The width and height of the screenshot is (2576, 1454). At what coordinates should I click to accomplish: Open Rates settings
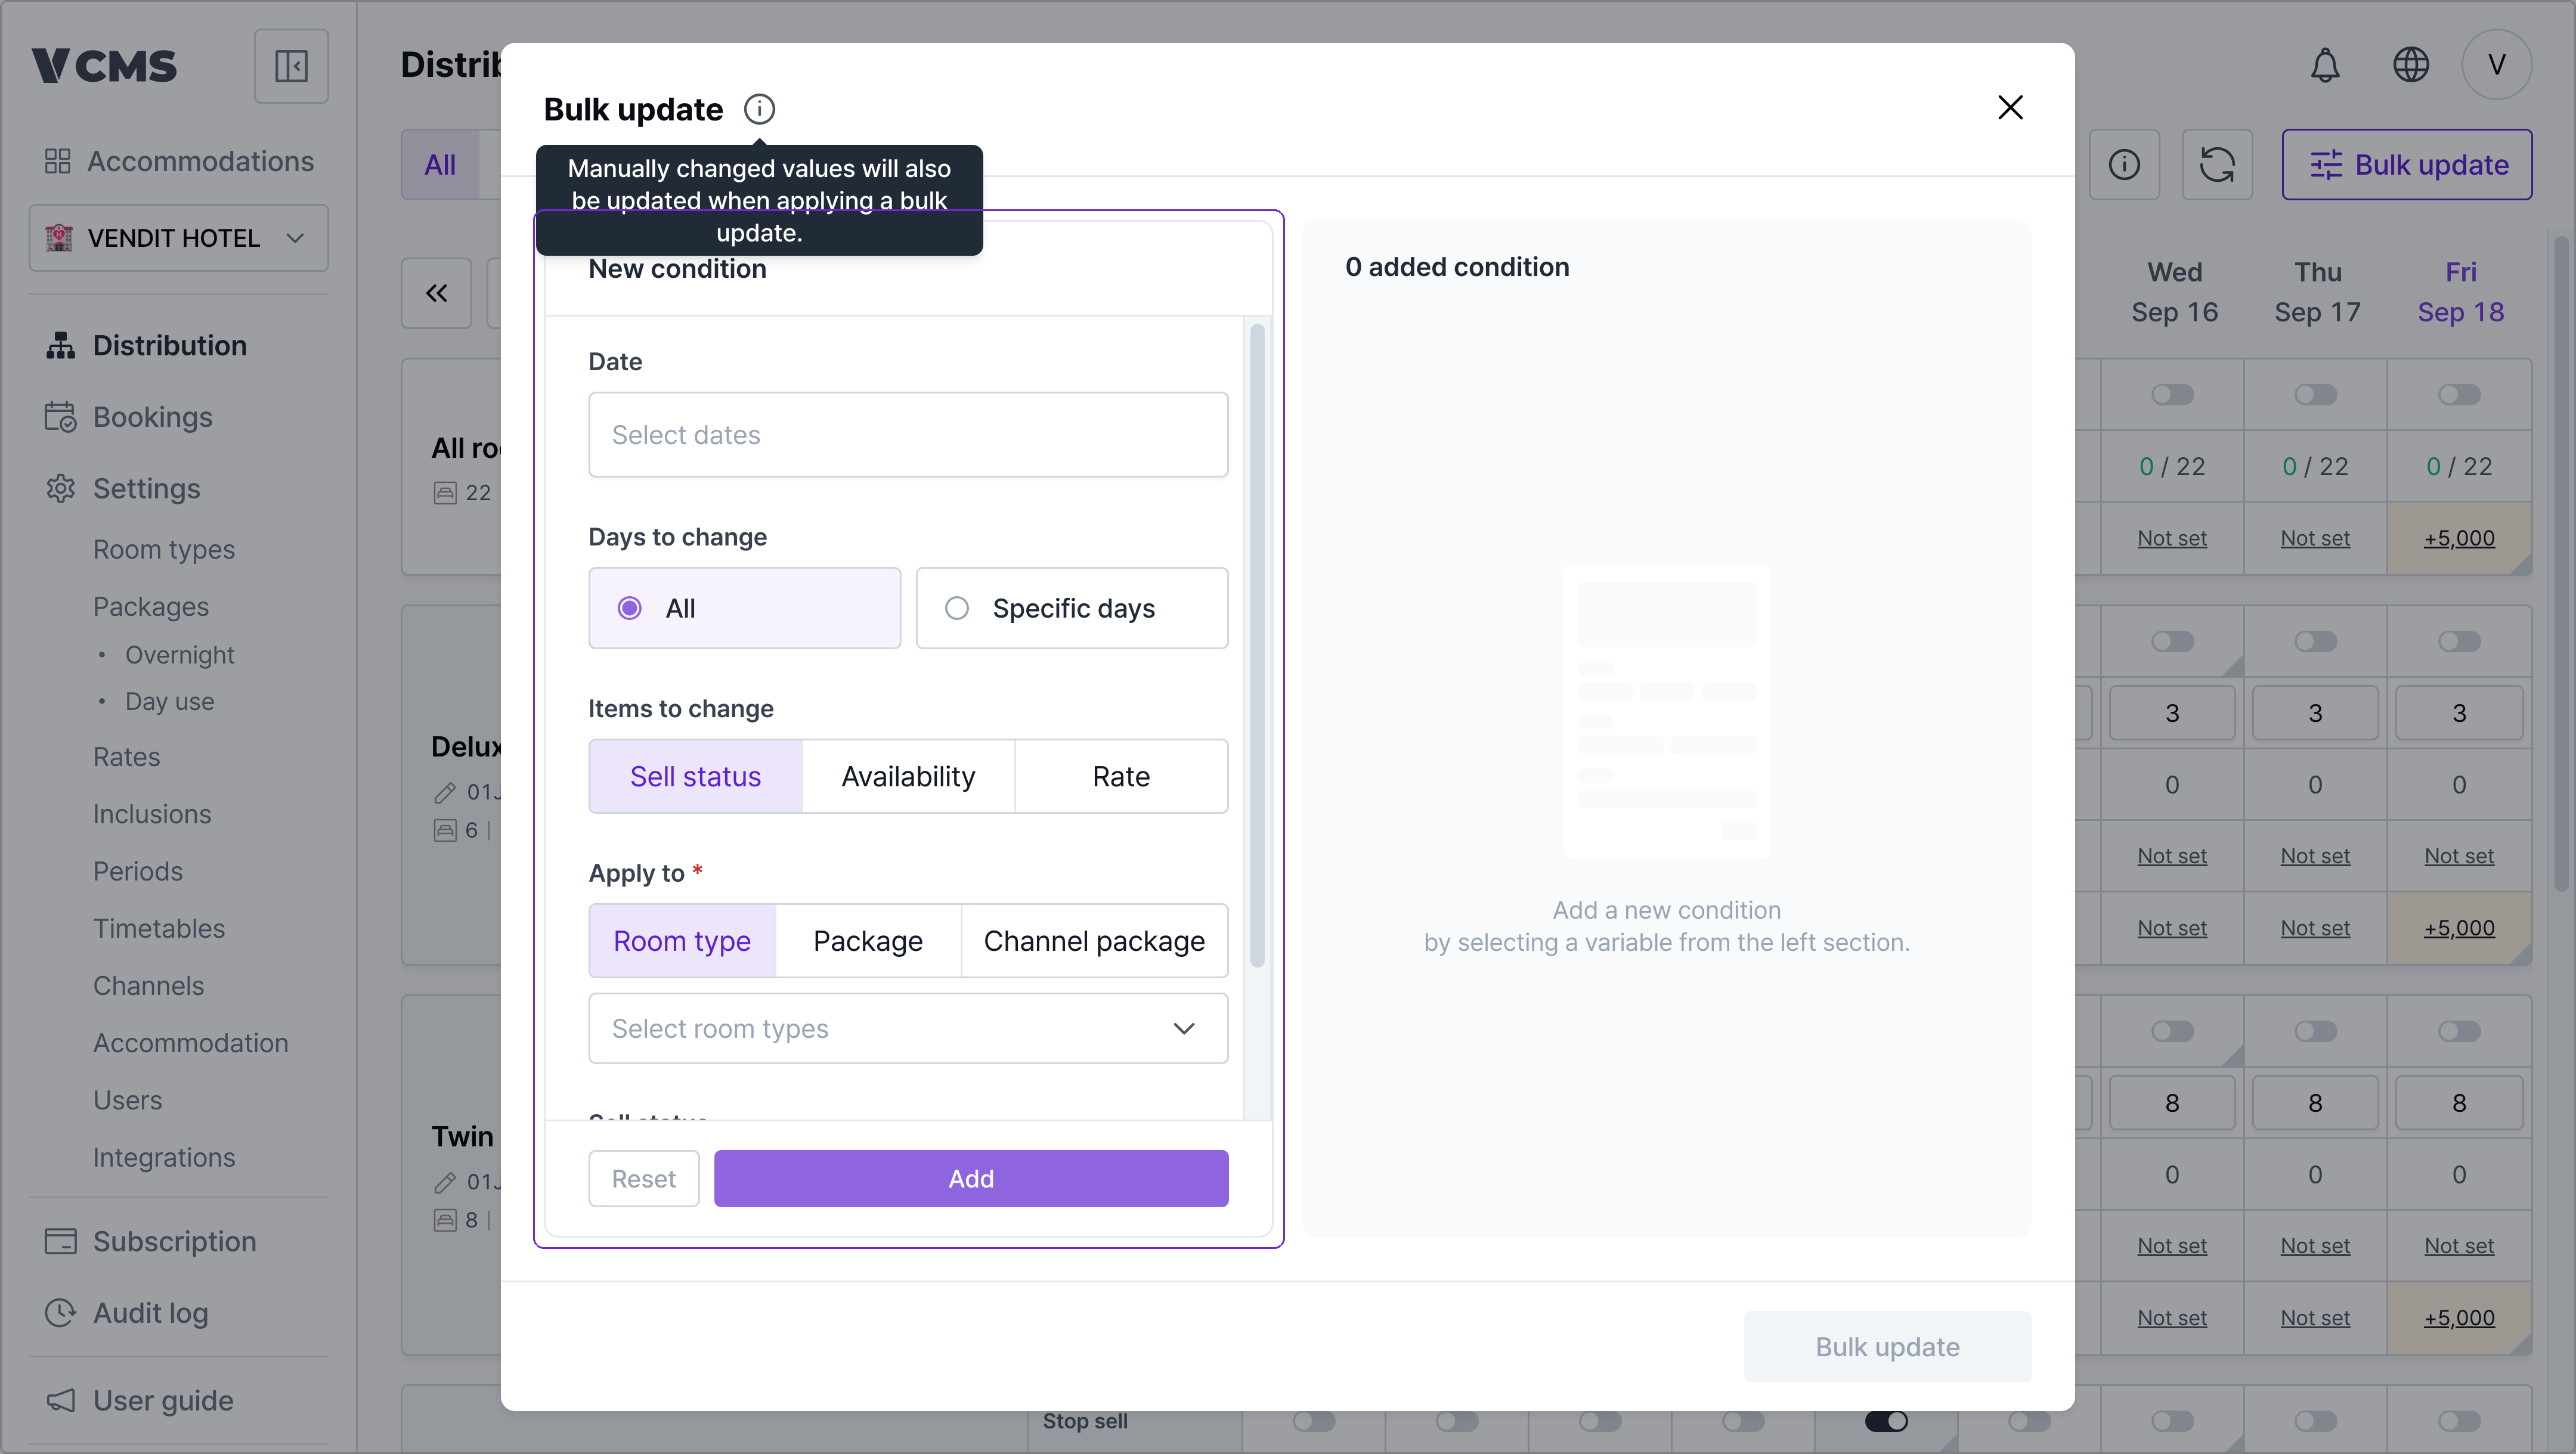[127, 757]
